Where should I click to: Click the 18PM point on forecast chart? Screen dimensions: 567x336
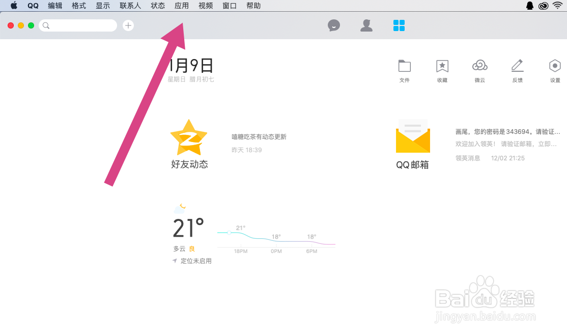tap(240, 251)
